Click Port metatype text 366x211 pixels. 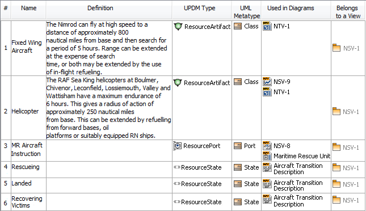(250, 146)
